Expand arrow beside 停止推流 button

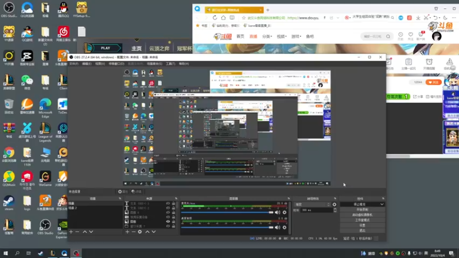point(382,204)
